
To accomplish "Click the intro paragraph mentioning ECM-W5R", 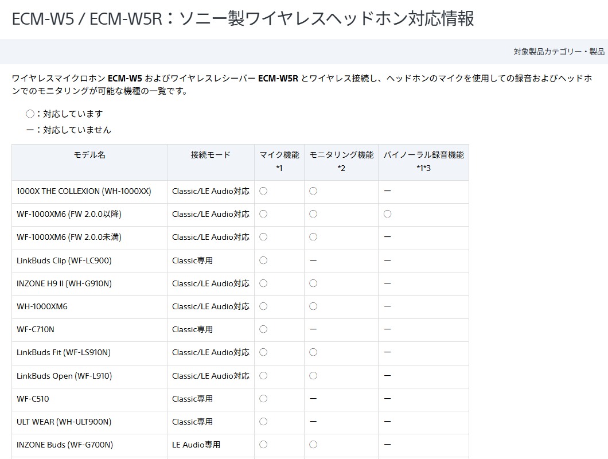I will (302, 84).
